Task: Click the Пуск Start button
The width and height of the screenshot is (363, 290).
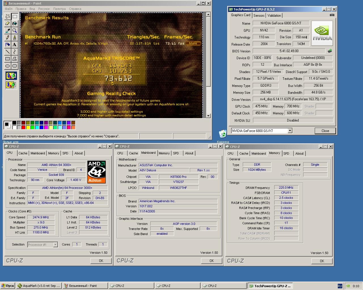Action: click(x=8, y=286)
